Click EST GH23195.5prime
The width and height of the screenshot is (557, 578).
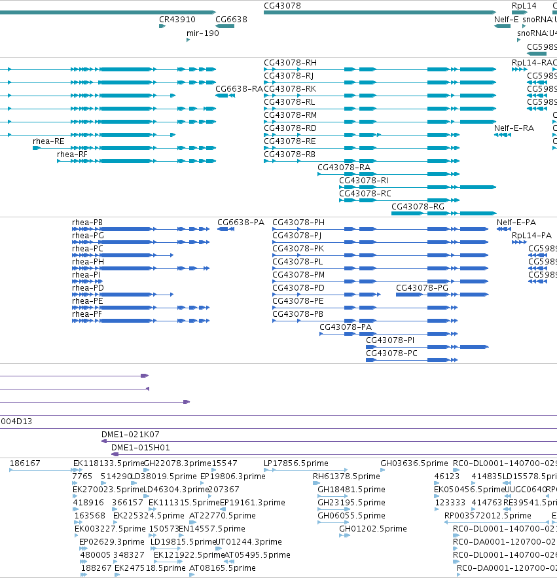tap(333, 509)
